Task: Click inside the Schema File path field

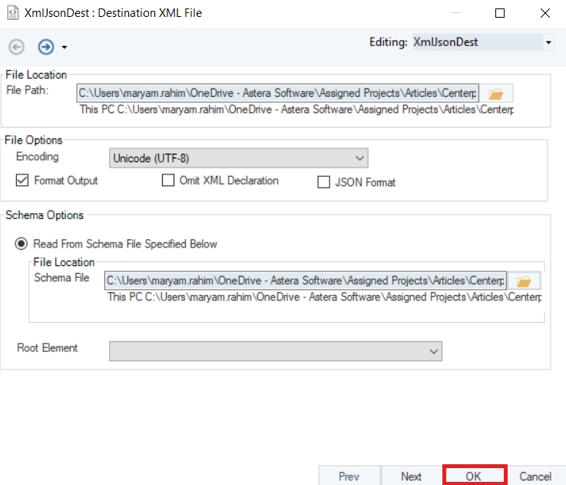Action: pos(306,281)
